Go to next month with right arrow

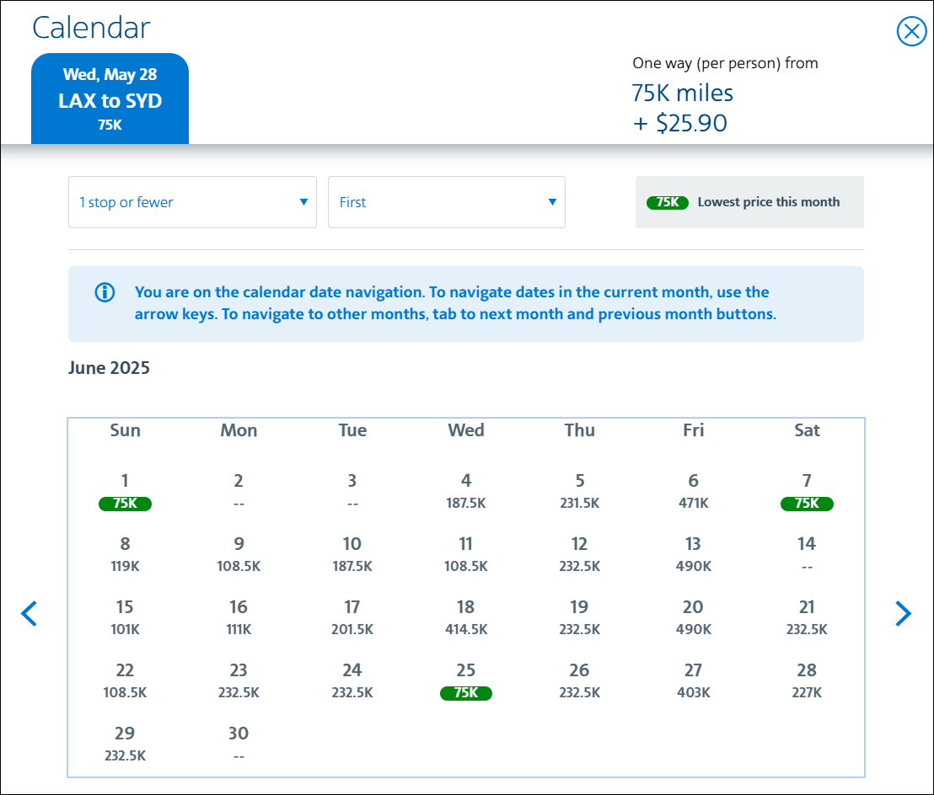pos(903,613)
